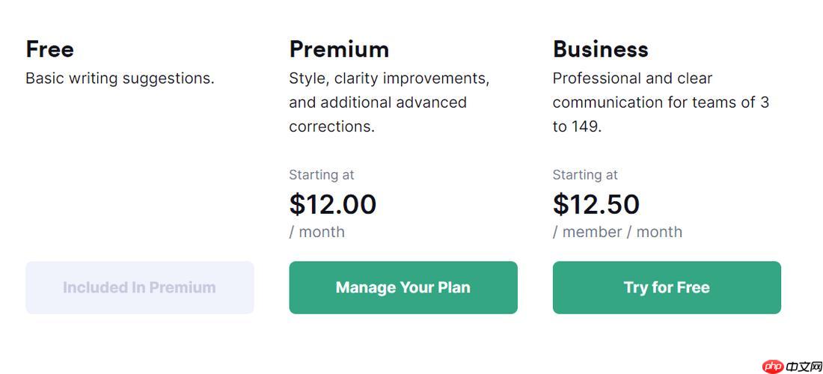This screenshot has height=374, width=823.
Task: Click the php logo watermark icon
Action: click(772, 366)
